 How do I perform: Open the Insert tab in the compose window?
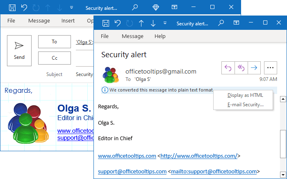coord(68,20)
